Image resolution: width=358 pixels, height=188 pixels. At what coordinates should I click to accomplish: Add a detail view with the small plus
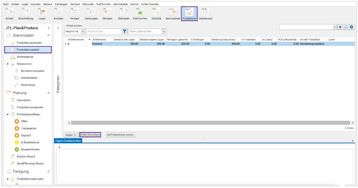pyautogui.click(x=59, y=147)
